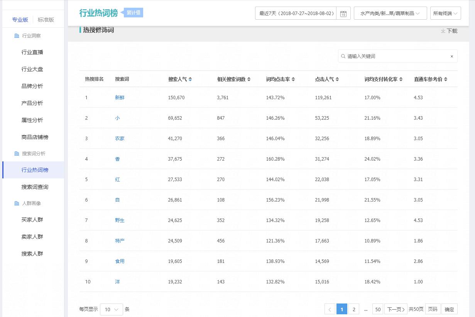Click the 热搜修饰词 section title
475x317 pixels.
(x=98, y=30)
